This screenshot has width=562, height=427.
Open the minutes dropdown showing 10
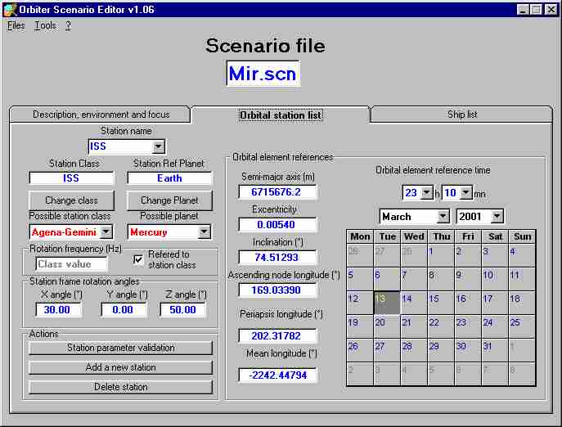[465, 193]
